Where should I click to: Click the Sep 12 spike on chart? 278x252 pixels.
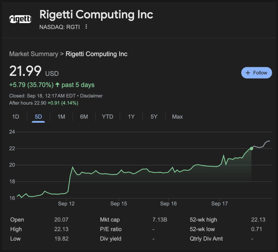[x=73, y=167]
